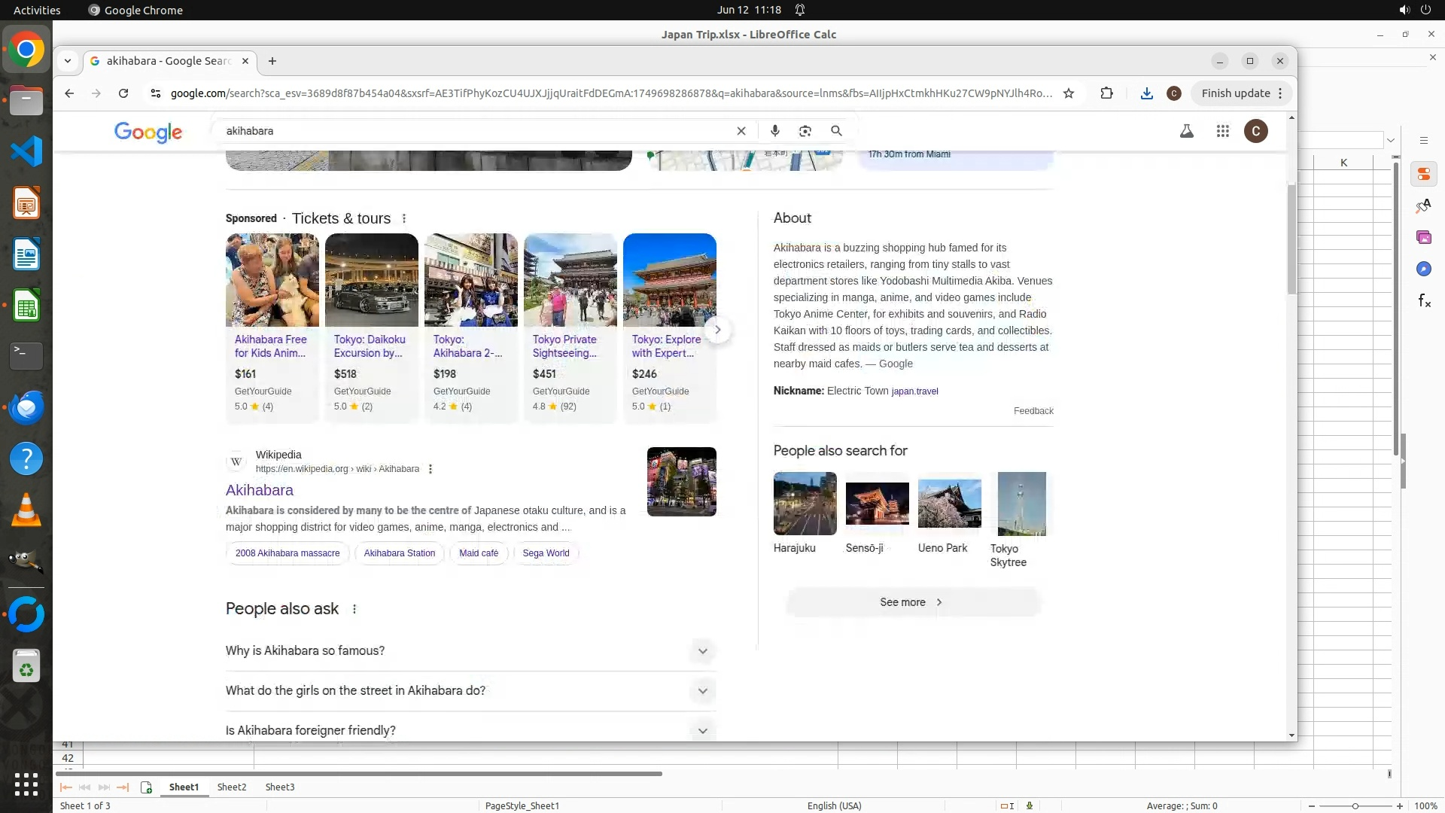Click the voice search microphone icon
This screenshot has height=813, width=1445.
tap(774, 131)
